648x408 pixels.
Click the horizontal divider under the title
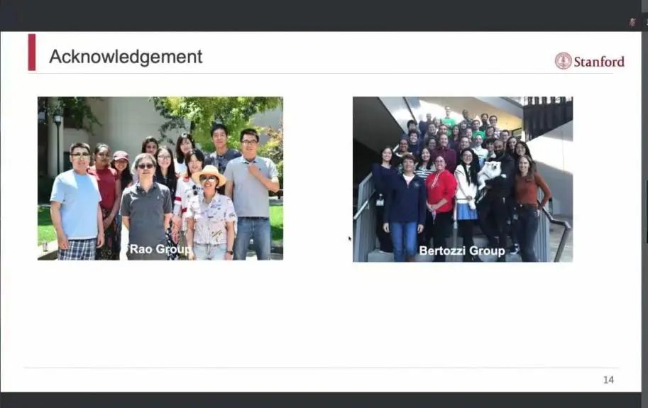(x=319, y=74)
